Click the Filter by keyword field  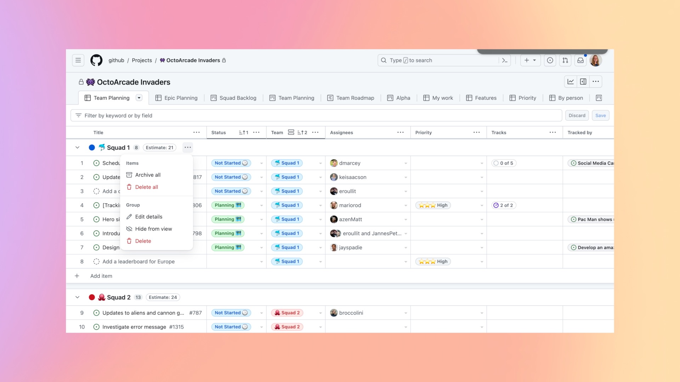pos(315,116)
